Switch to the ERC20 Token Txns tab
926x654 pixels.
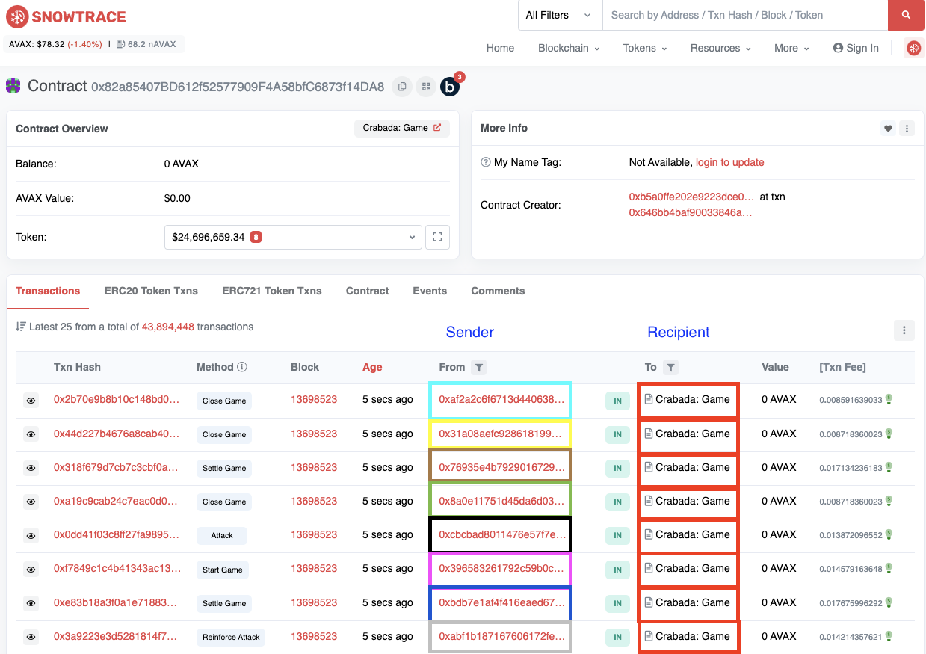pos(151,291)
